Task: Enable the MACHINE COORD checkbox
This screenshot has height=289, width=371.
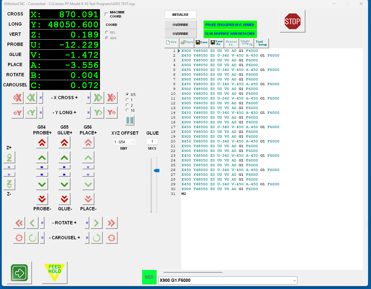Action: pyautogui.click(x=107, y=14)
